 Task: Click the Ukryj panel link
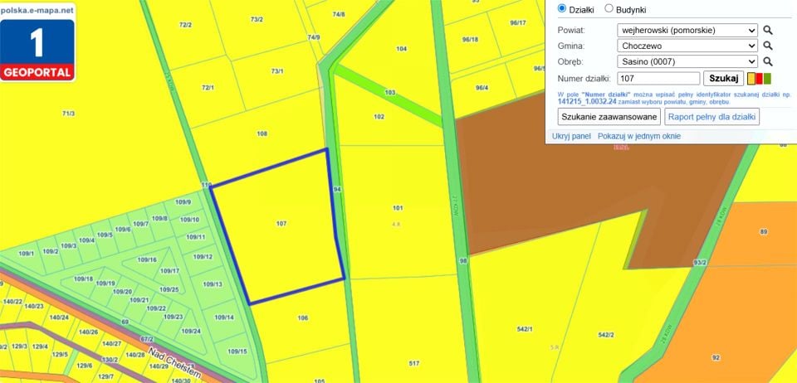tap(571, 136)
